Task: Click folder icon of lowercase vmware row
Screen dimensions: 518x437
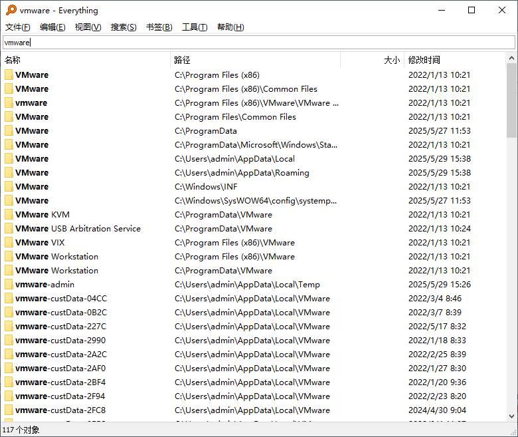Action: [x=9, y=102]
